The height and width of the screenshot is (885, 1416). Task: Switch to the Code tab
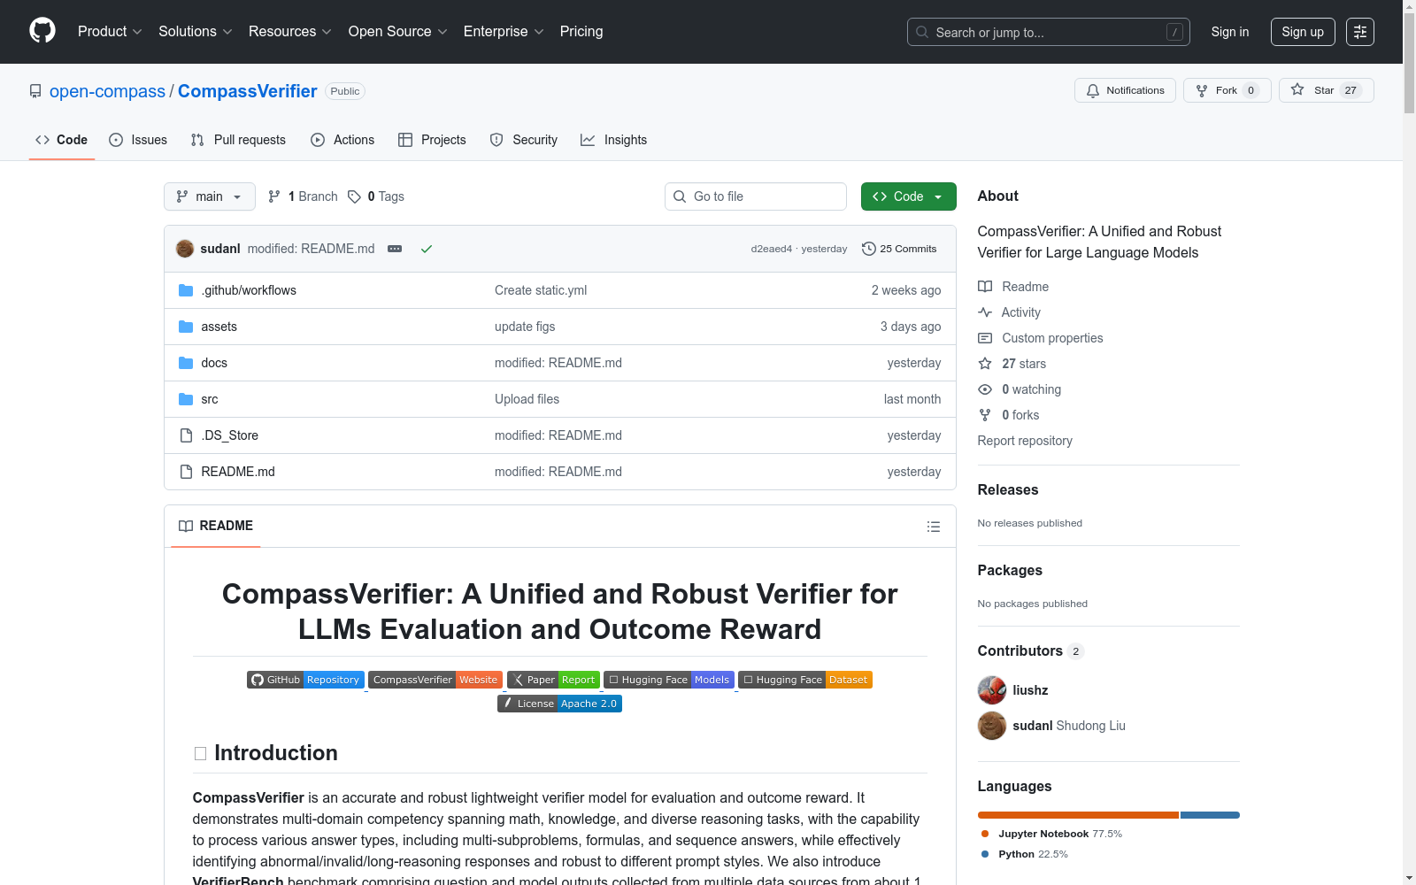pyautogui.click(x=62, y=140)
